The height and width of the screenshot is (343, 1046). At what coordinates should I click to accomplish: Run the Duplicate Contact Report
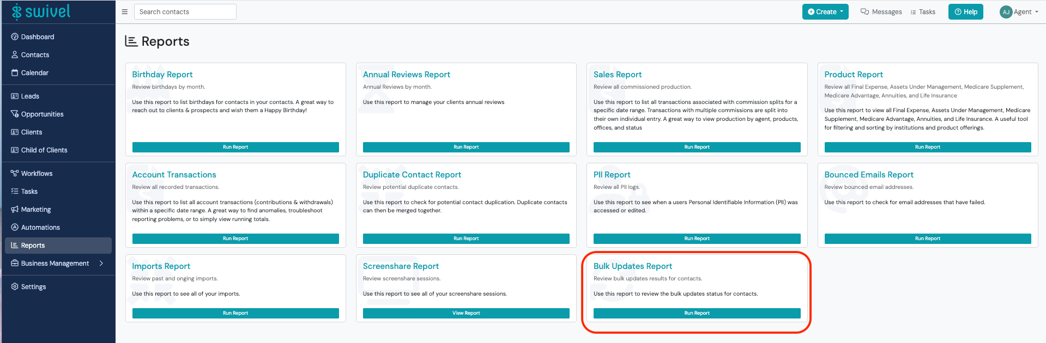[466, 238]
